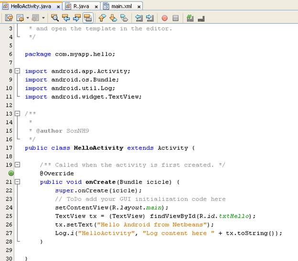Collapse the onCreate method fold on line 21

(x=17, y=182)
